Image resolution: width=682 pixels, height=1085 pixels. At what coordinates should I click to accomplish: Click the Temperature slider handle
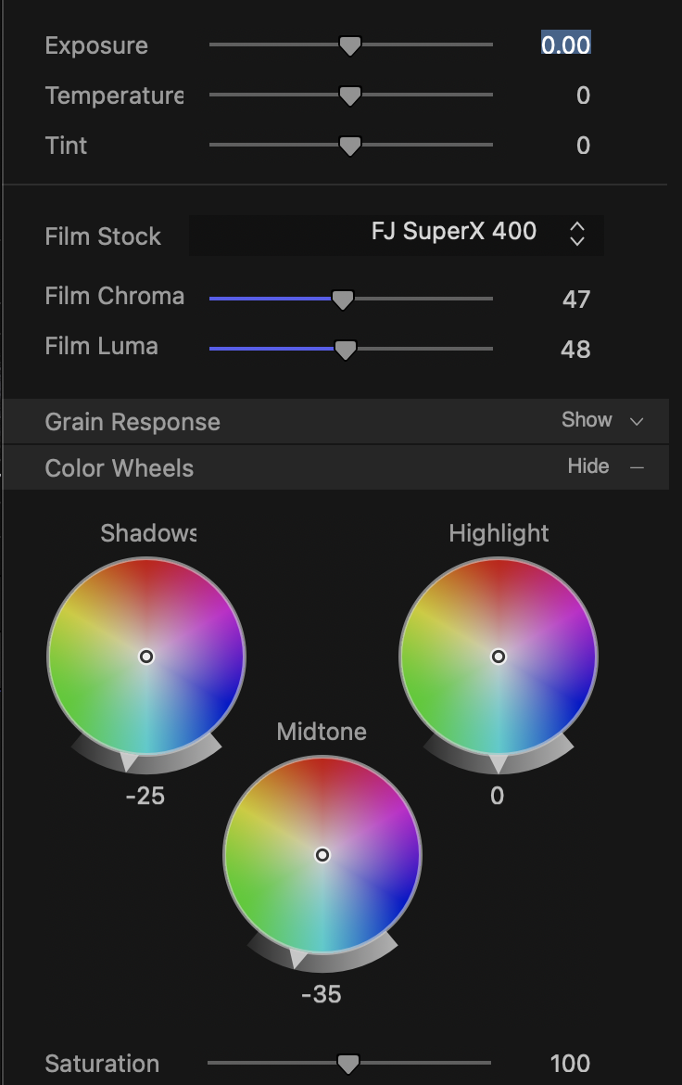[349, 96]
